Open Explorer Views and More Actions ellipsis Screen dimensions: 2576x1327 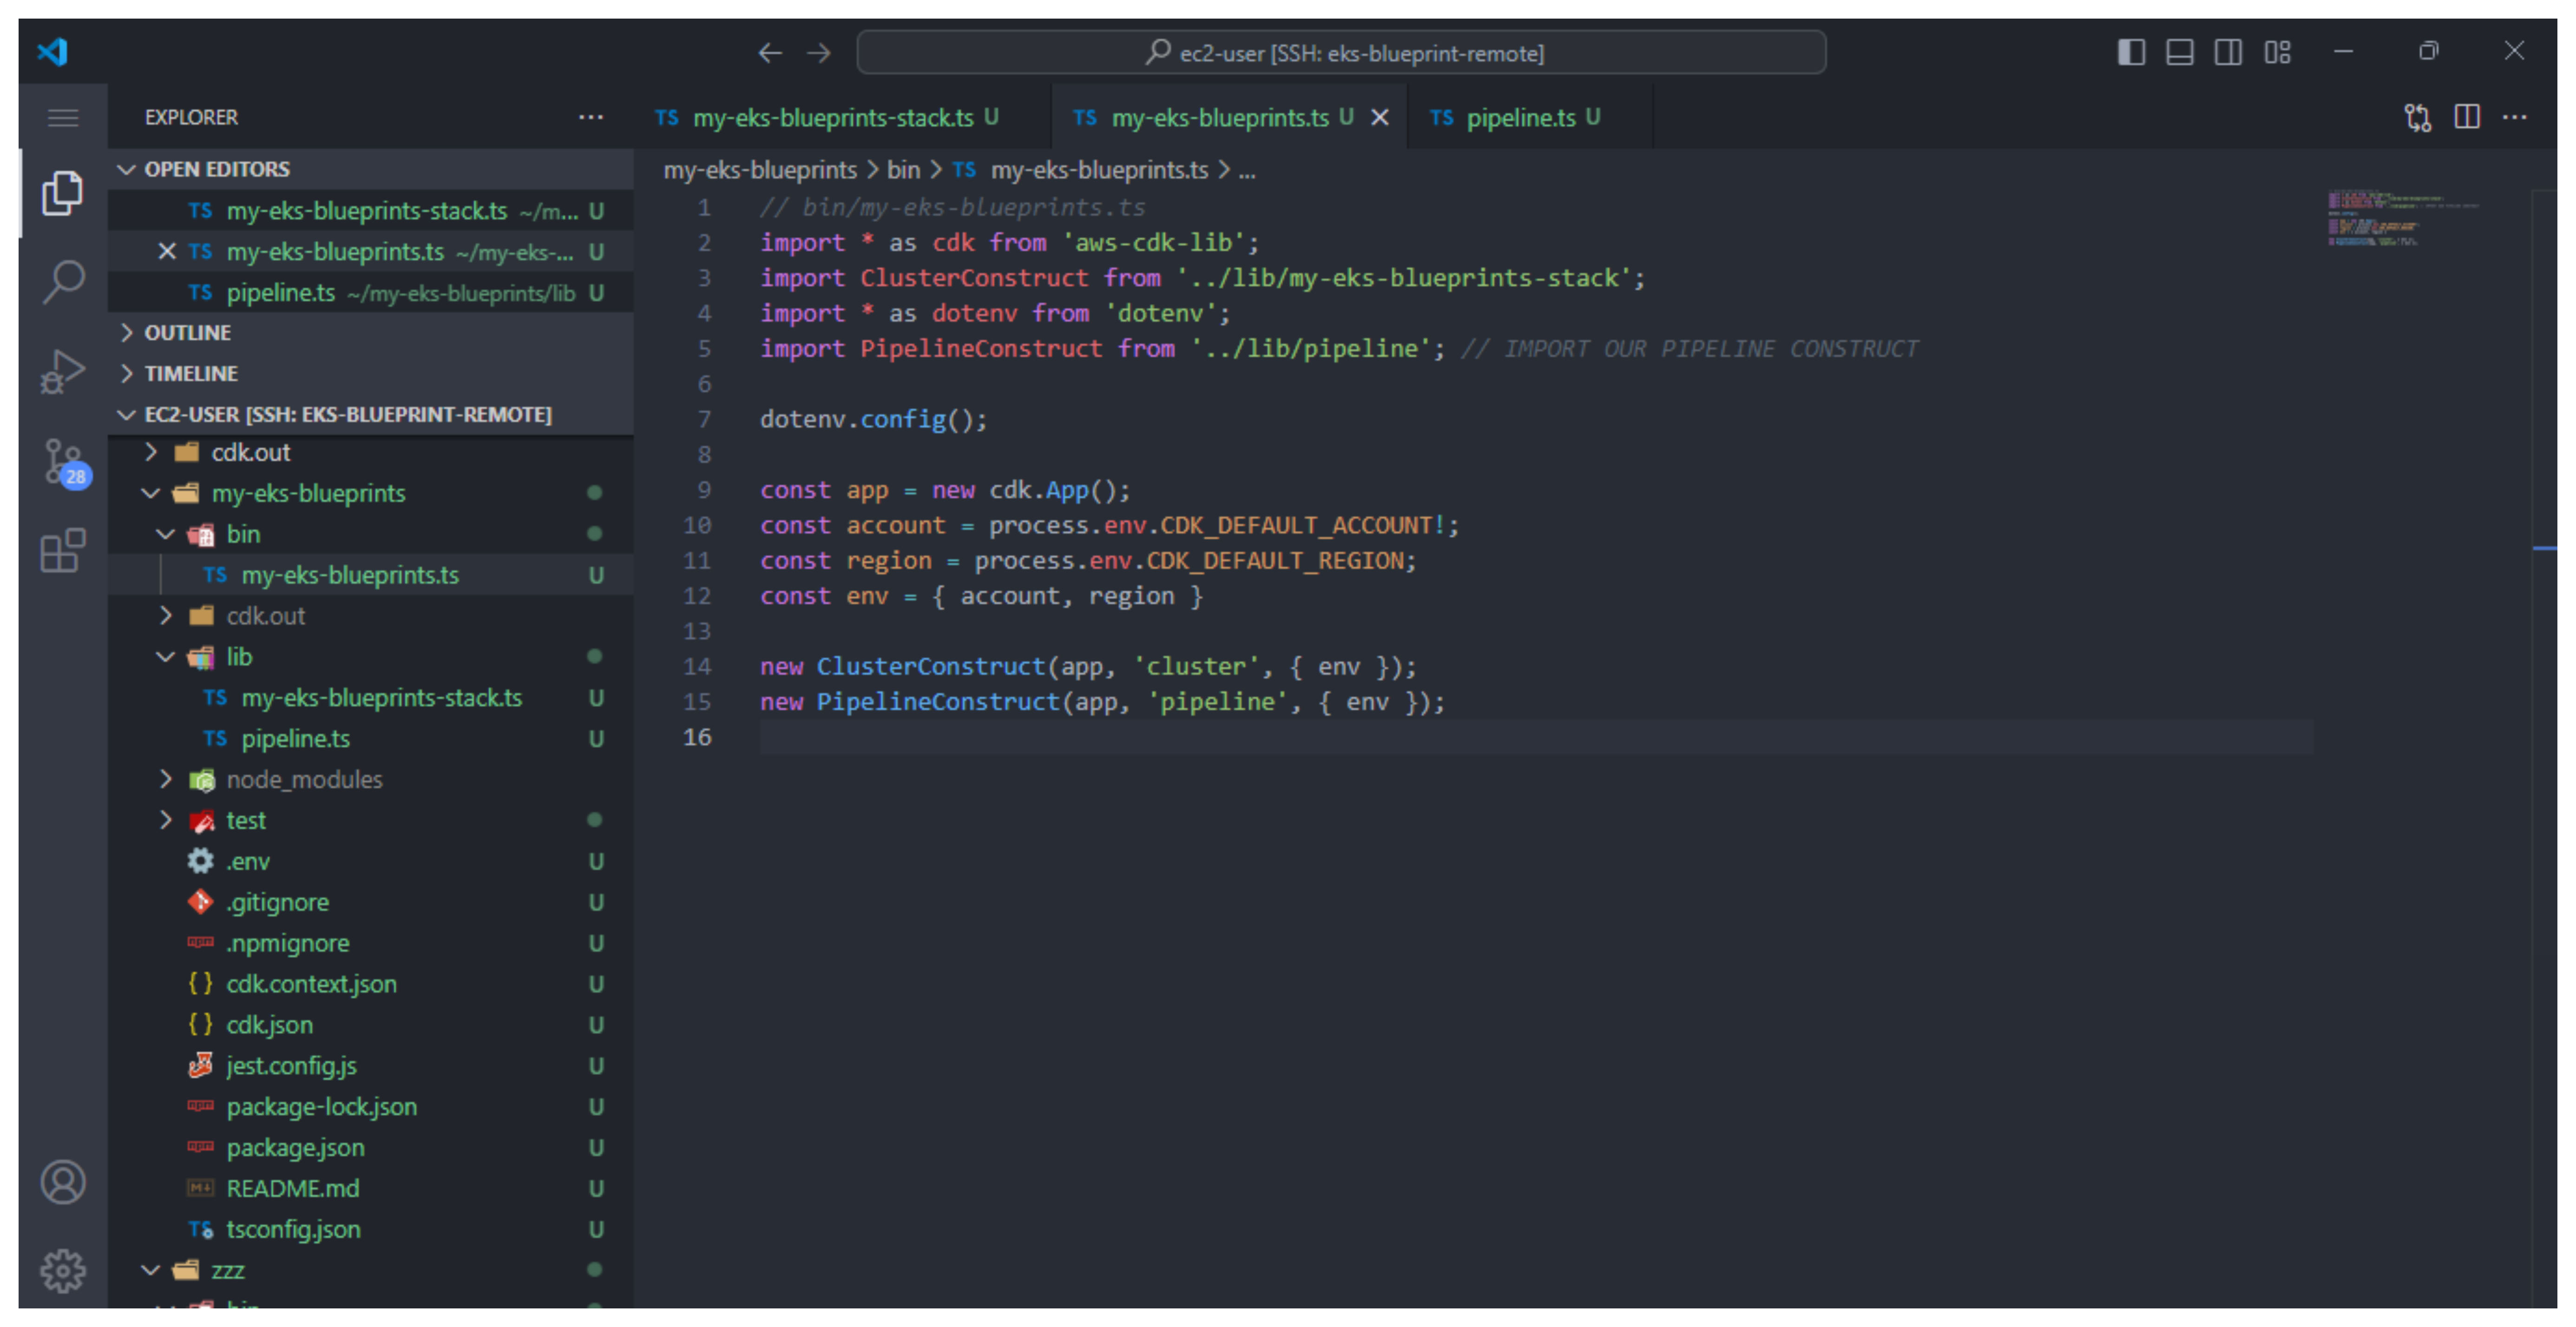pos(591,117)
